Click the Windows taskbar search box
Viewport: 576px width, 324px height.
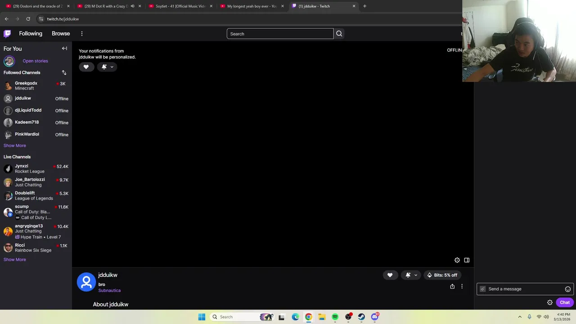[x=242, y=317]
